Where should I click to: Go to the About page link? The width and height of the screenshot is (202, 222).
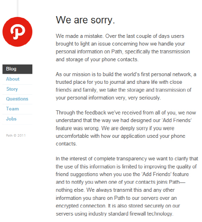point(13,79)
